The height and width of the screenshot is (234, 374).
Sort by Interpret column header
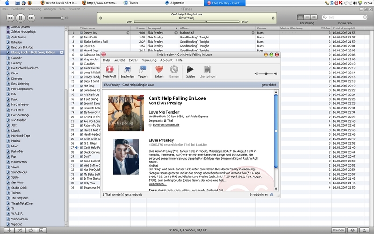tap(162, 28)
